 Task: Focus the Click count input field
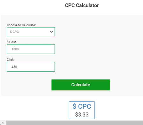click(31, 67)
